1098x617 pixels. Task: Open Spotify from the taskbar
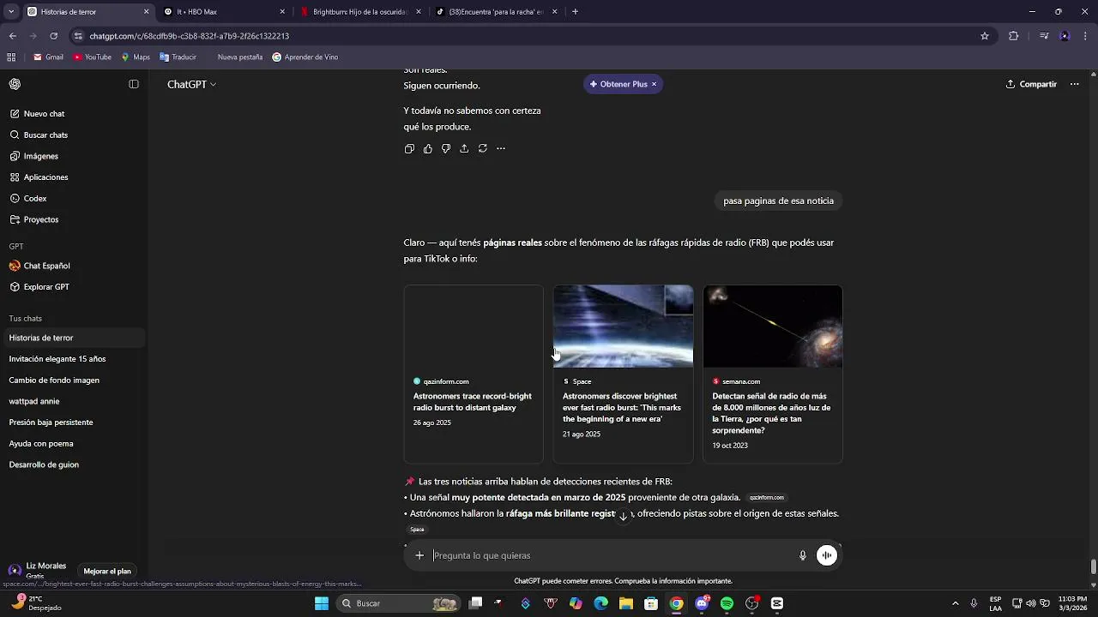(727, 603)
